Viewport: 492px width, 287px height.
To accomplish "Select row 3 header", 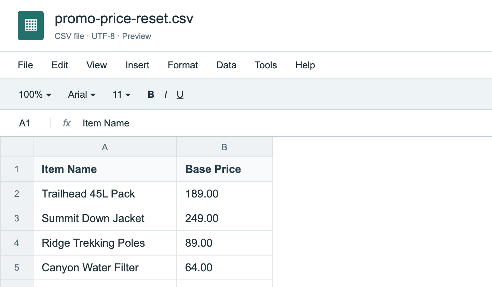I will coord(17,218).
